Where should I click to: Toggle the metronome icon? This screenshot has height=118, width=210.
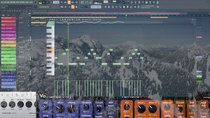click(62, 2)
